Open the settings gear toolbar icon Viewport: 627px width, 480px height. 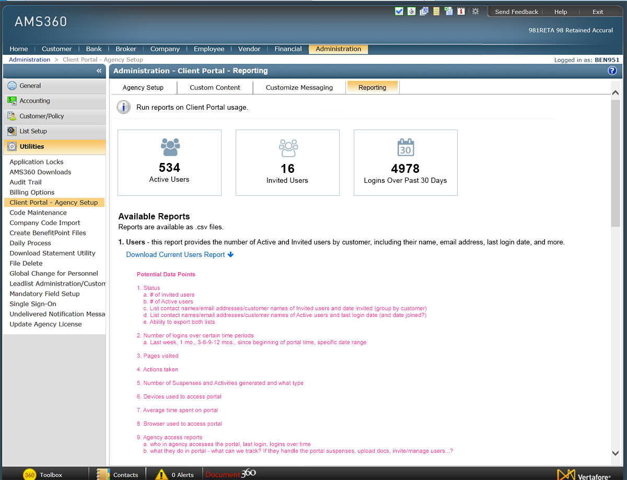(x=475, y=11)
